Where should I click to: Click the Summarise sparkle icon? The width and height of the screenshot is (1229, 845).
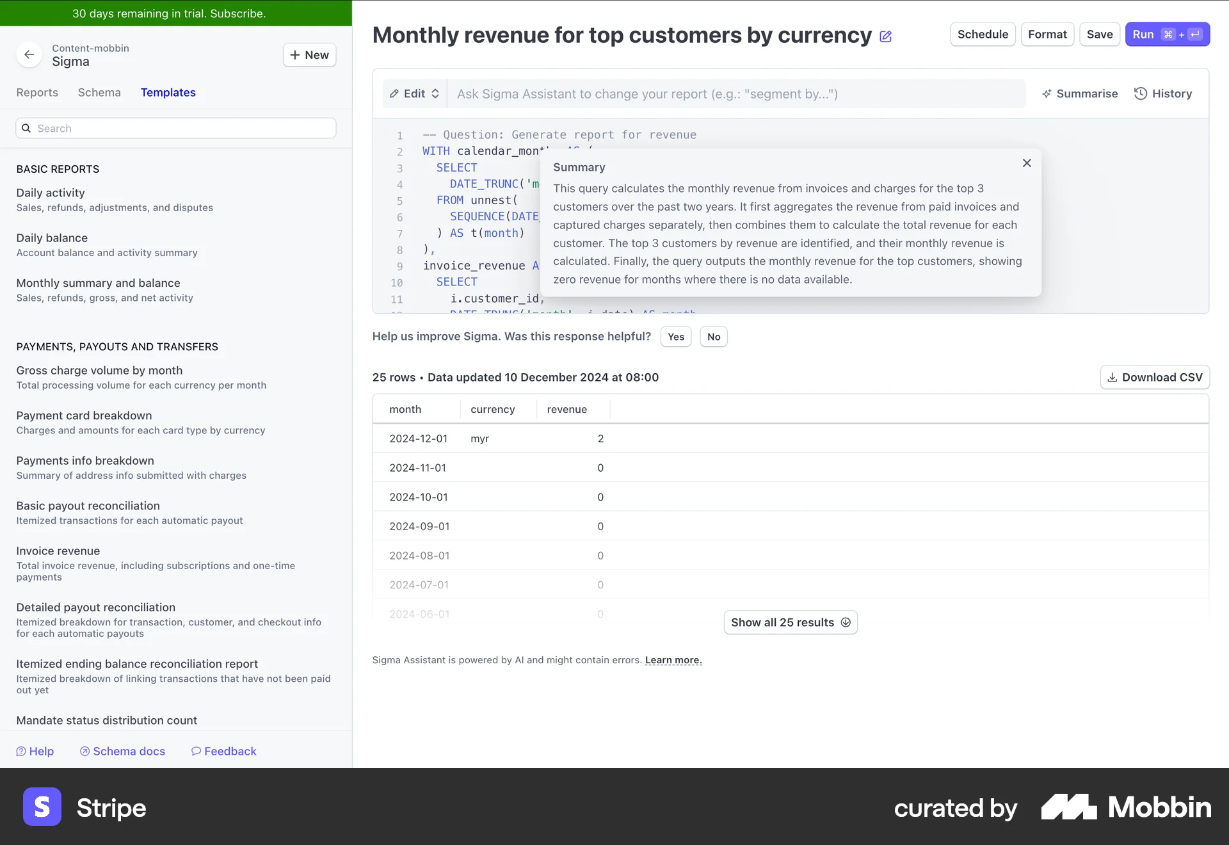(x=1047, y=93)
